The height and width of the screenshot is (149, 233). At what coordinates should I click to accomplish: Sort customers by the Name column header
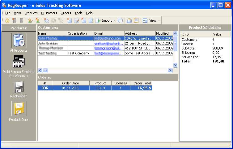click(52, 33)
